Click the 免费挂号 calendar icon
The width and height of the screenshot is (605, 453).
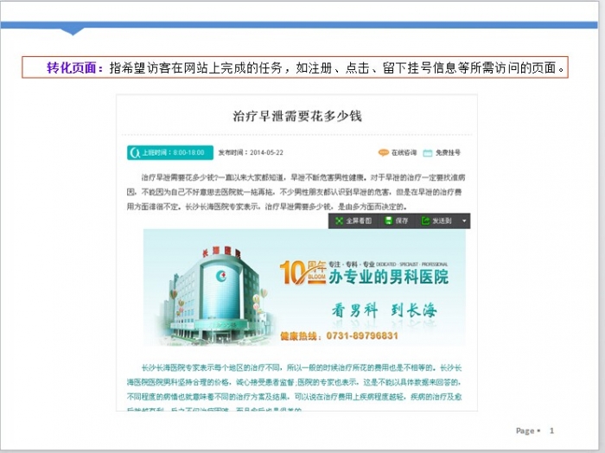[x=428, y=153]
